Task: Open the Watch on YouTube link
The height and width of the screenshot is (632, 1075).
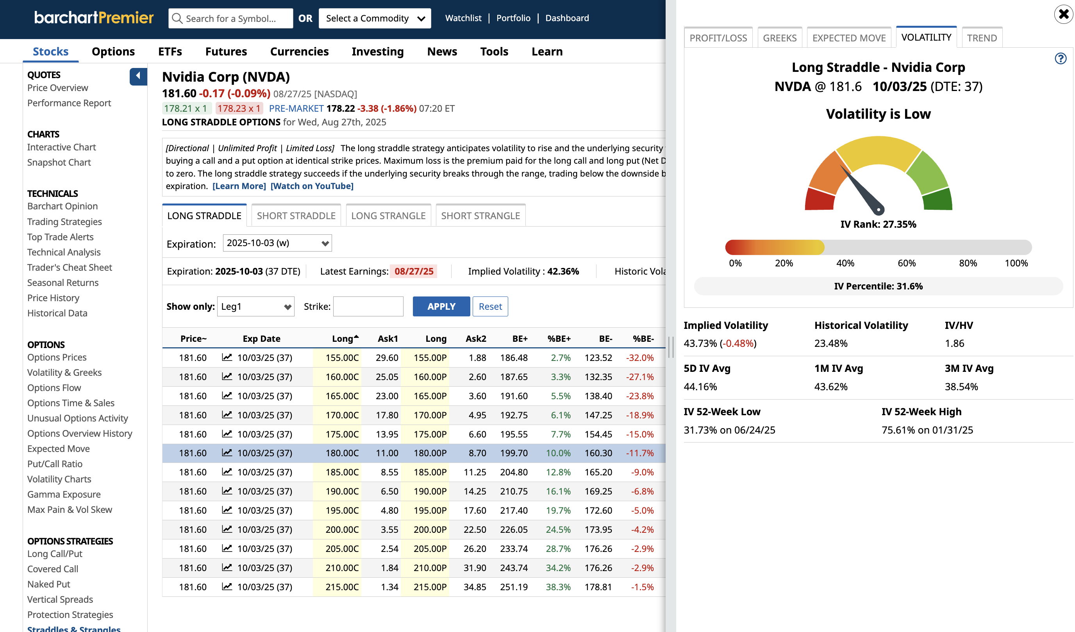Action: coord(312,186)
